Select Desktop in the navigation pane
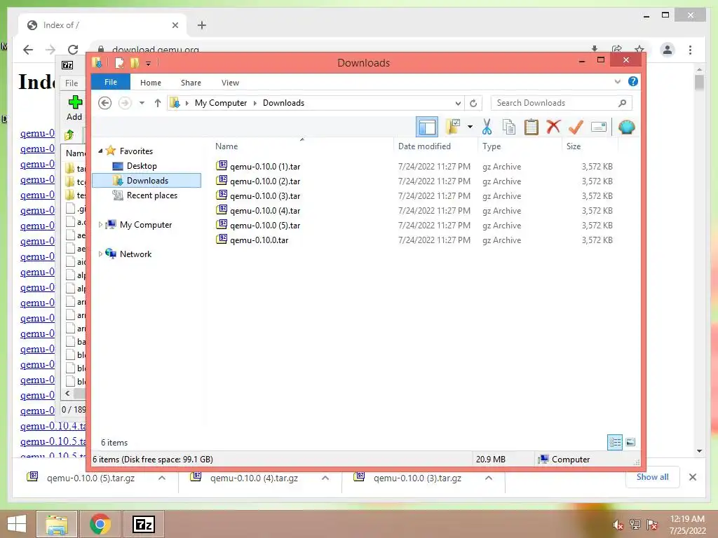 click(142, 165)
